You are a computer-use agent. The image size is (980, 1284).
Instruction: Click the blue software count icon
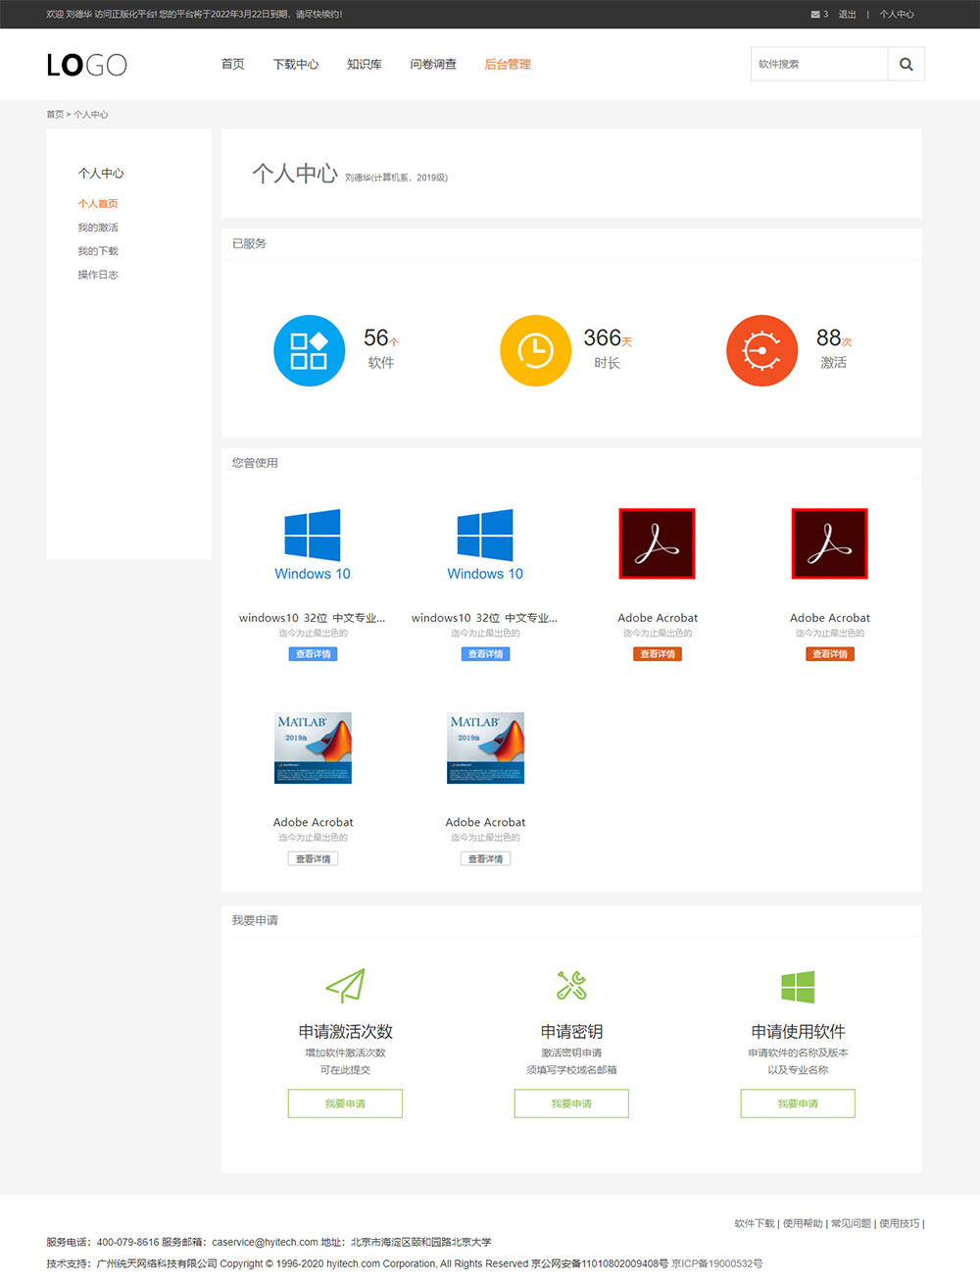(309, 350)
